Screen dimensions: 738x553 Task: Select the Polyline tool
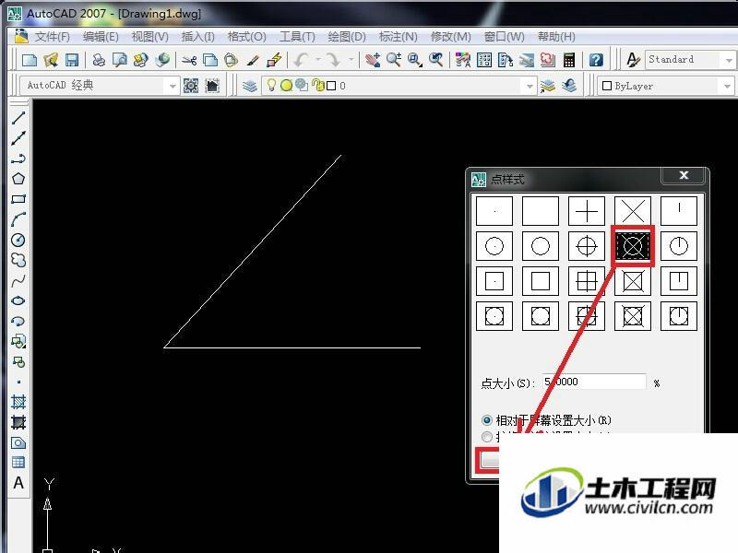coord(18,159)
